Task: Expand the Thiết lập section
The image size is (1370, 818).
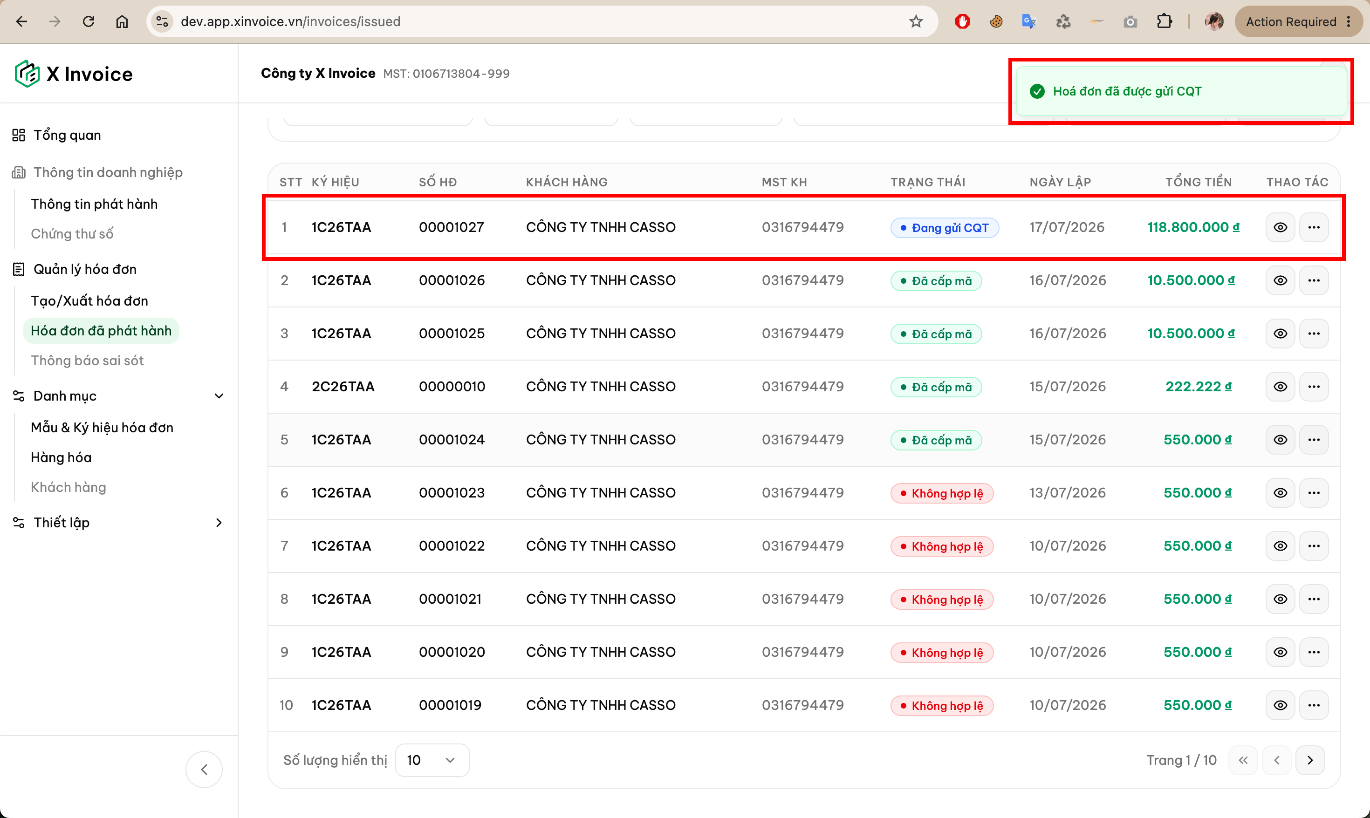Action: [x=219, y=523]
